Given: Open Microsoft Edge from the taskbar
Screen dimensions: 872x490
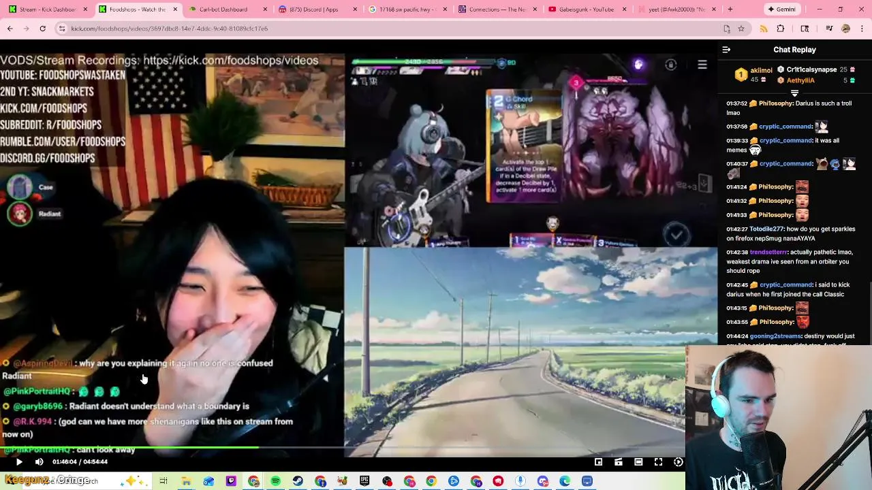Looking at the screenshot, I should (565, 481).
